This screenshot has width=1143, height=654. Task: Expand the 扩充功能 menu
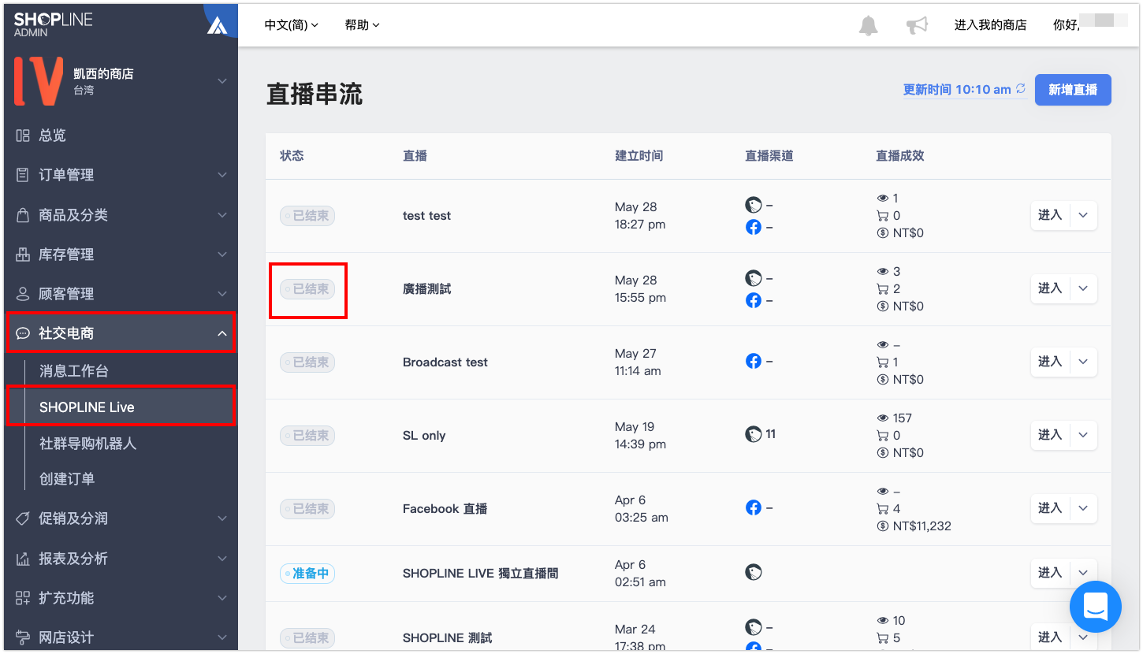[121, 598]
